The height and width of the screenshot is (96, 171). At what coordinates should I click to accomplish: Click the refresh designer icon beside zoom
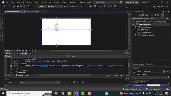14,51
